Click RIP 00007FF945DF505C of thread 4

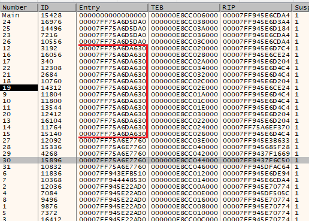[256, 193]
